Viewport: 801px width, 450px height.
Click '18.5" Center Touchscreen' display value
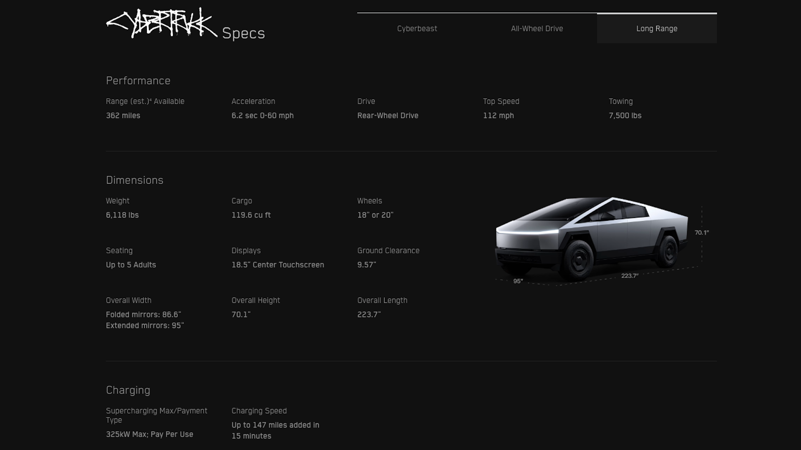click(277, 265)
